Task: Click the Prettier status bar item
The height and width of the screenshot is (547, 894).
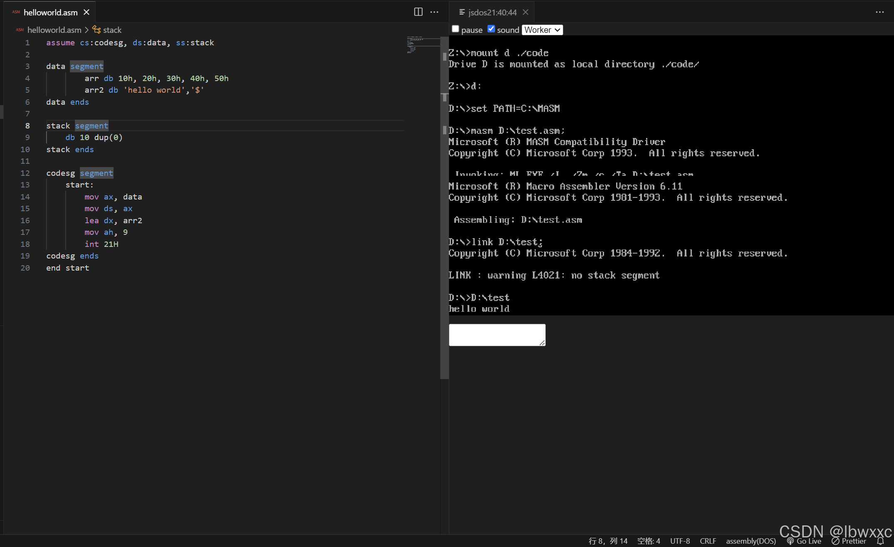Action: pyautogui.click(x=849, y=541)
